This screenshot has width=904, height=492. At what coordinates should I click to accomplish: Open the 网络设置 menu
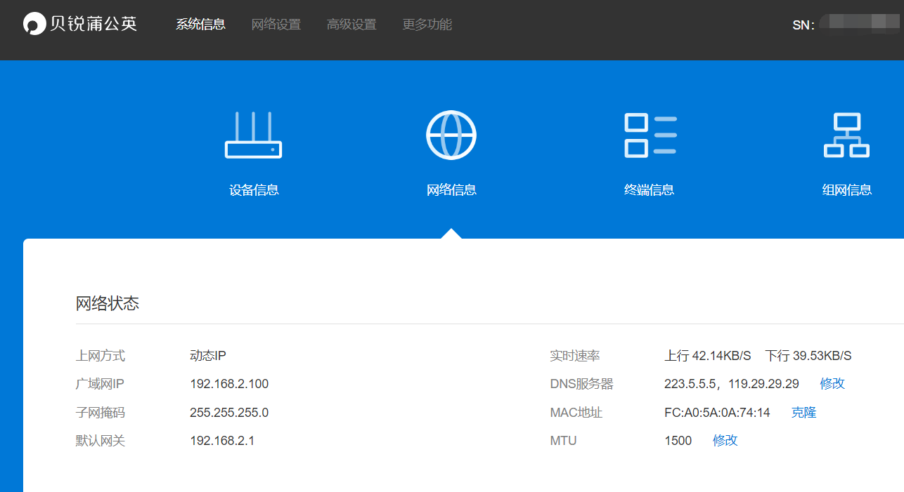pos(276,23)
